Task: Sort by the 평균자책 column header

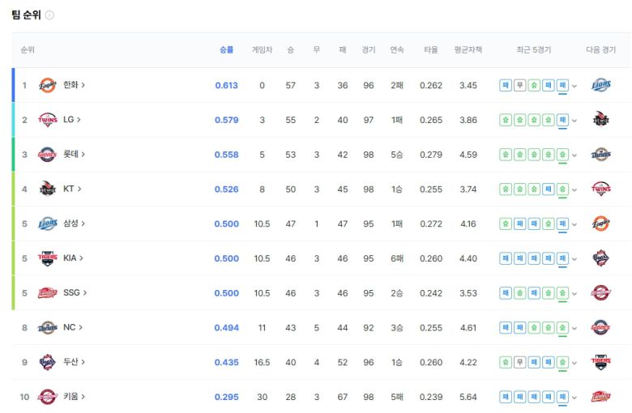Action: click(x=468, y=50)
